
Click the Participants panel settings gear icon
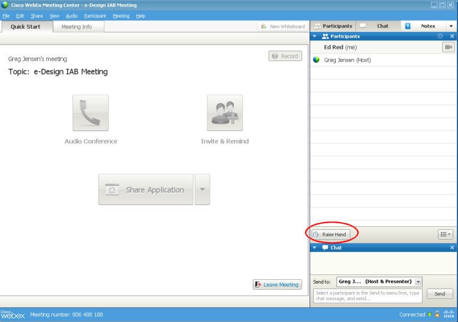[440, 36]
